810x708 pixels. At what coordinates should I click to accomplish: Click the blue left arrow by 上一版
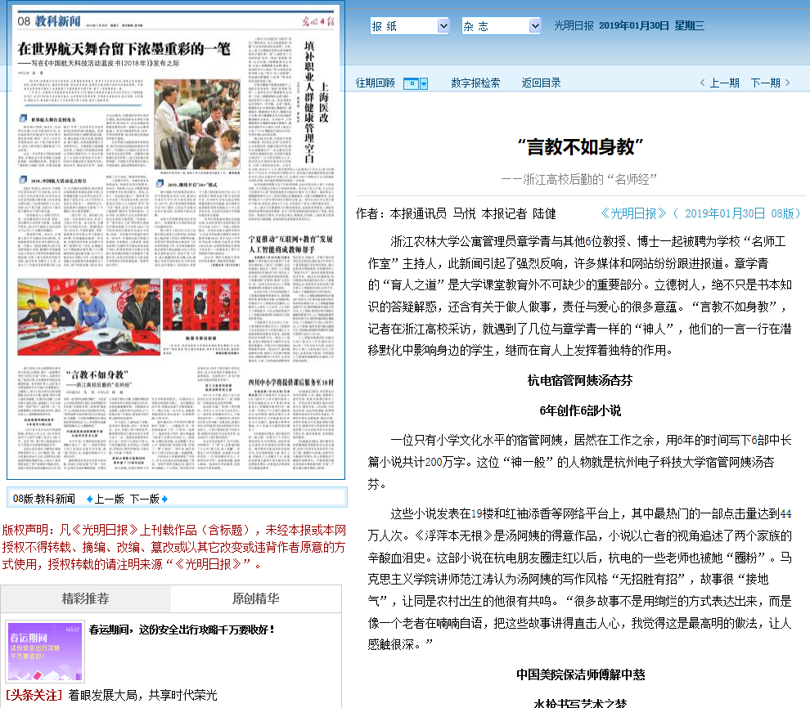tap(89, 499)
